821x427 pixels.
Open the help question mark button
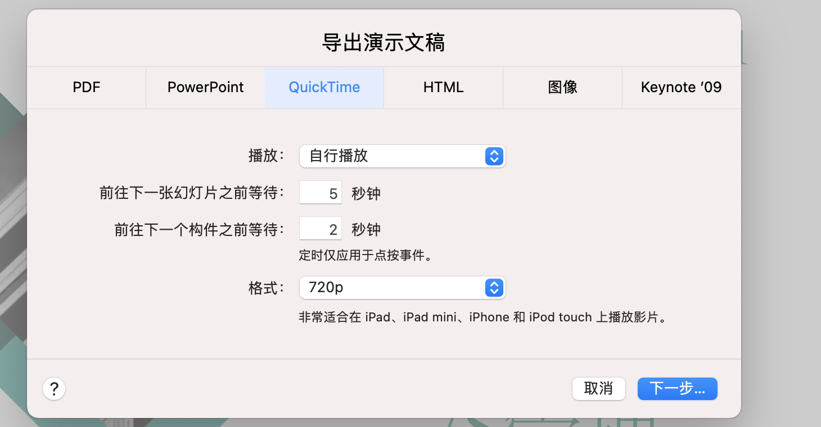54,388
